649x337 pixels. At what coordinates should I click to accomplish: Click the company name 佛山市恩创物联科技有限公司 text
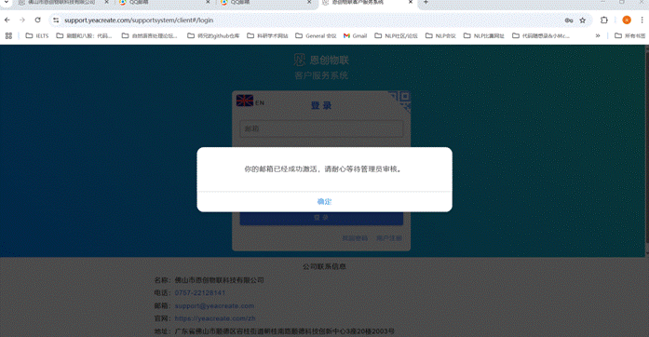(x=220, y=280)
